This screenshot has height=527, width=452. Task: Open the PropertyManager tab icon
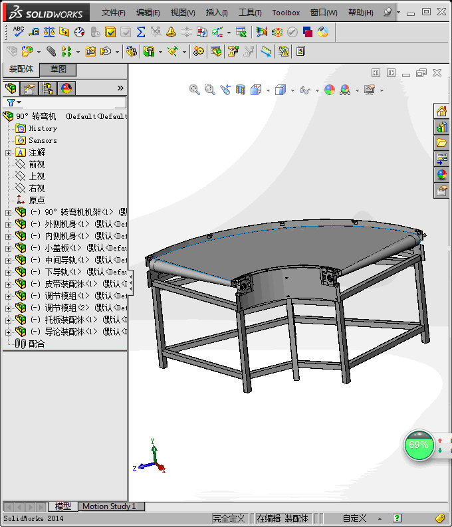(x=29, y=88)
